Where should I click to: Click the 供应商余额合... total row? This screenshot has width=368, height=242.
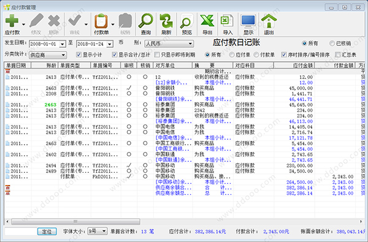[x=184, y=188]
